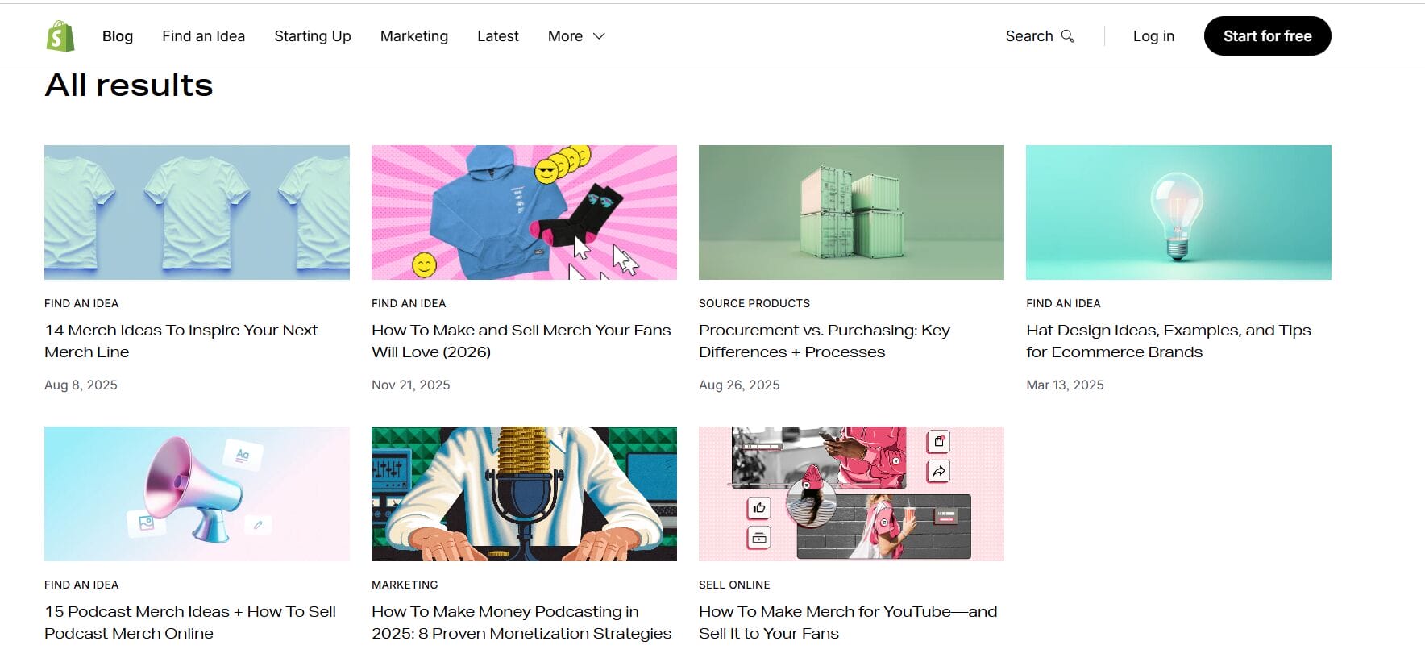Open 'How To Make Money Podcasting' article

pos(521,623)
